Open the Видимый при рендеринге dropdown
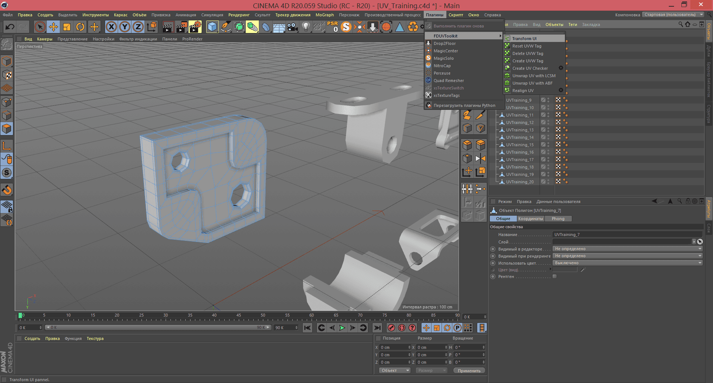713x383 pixels. [628, 256]
